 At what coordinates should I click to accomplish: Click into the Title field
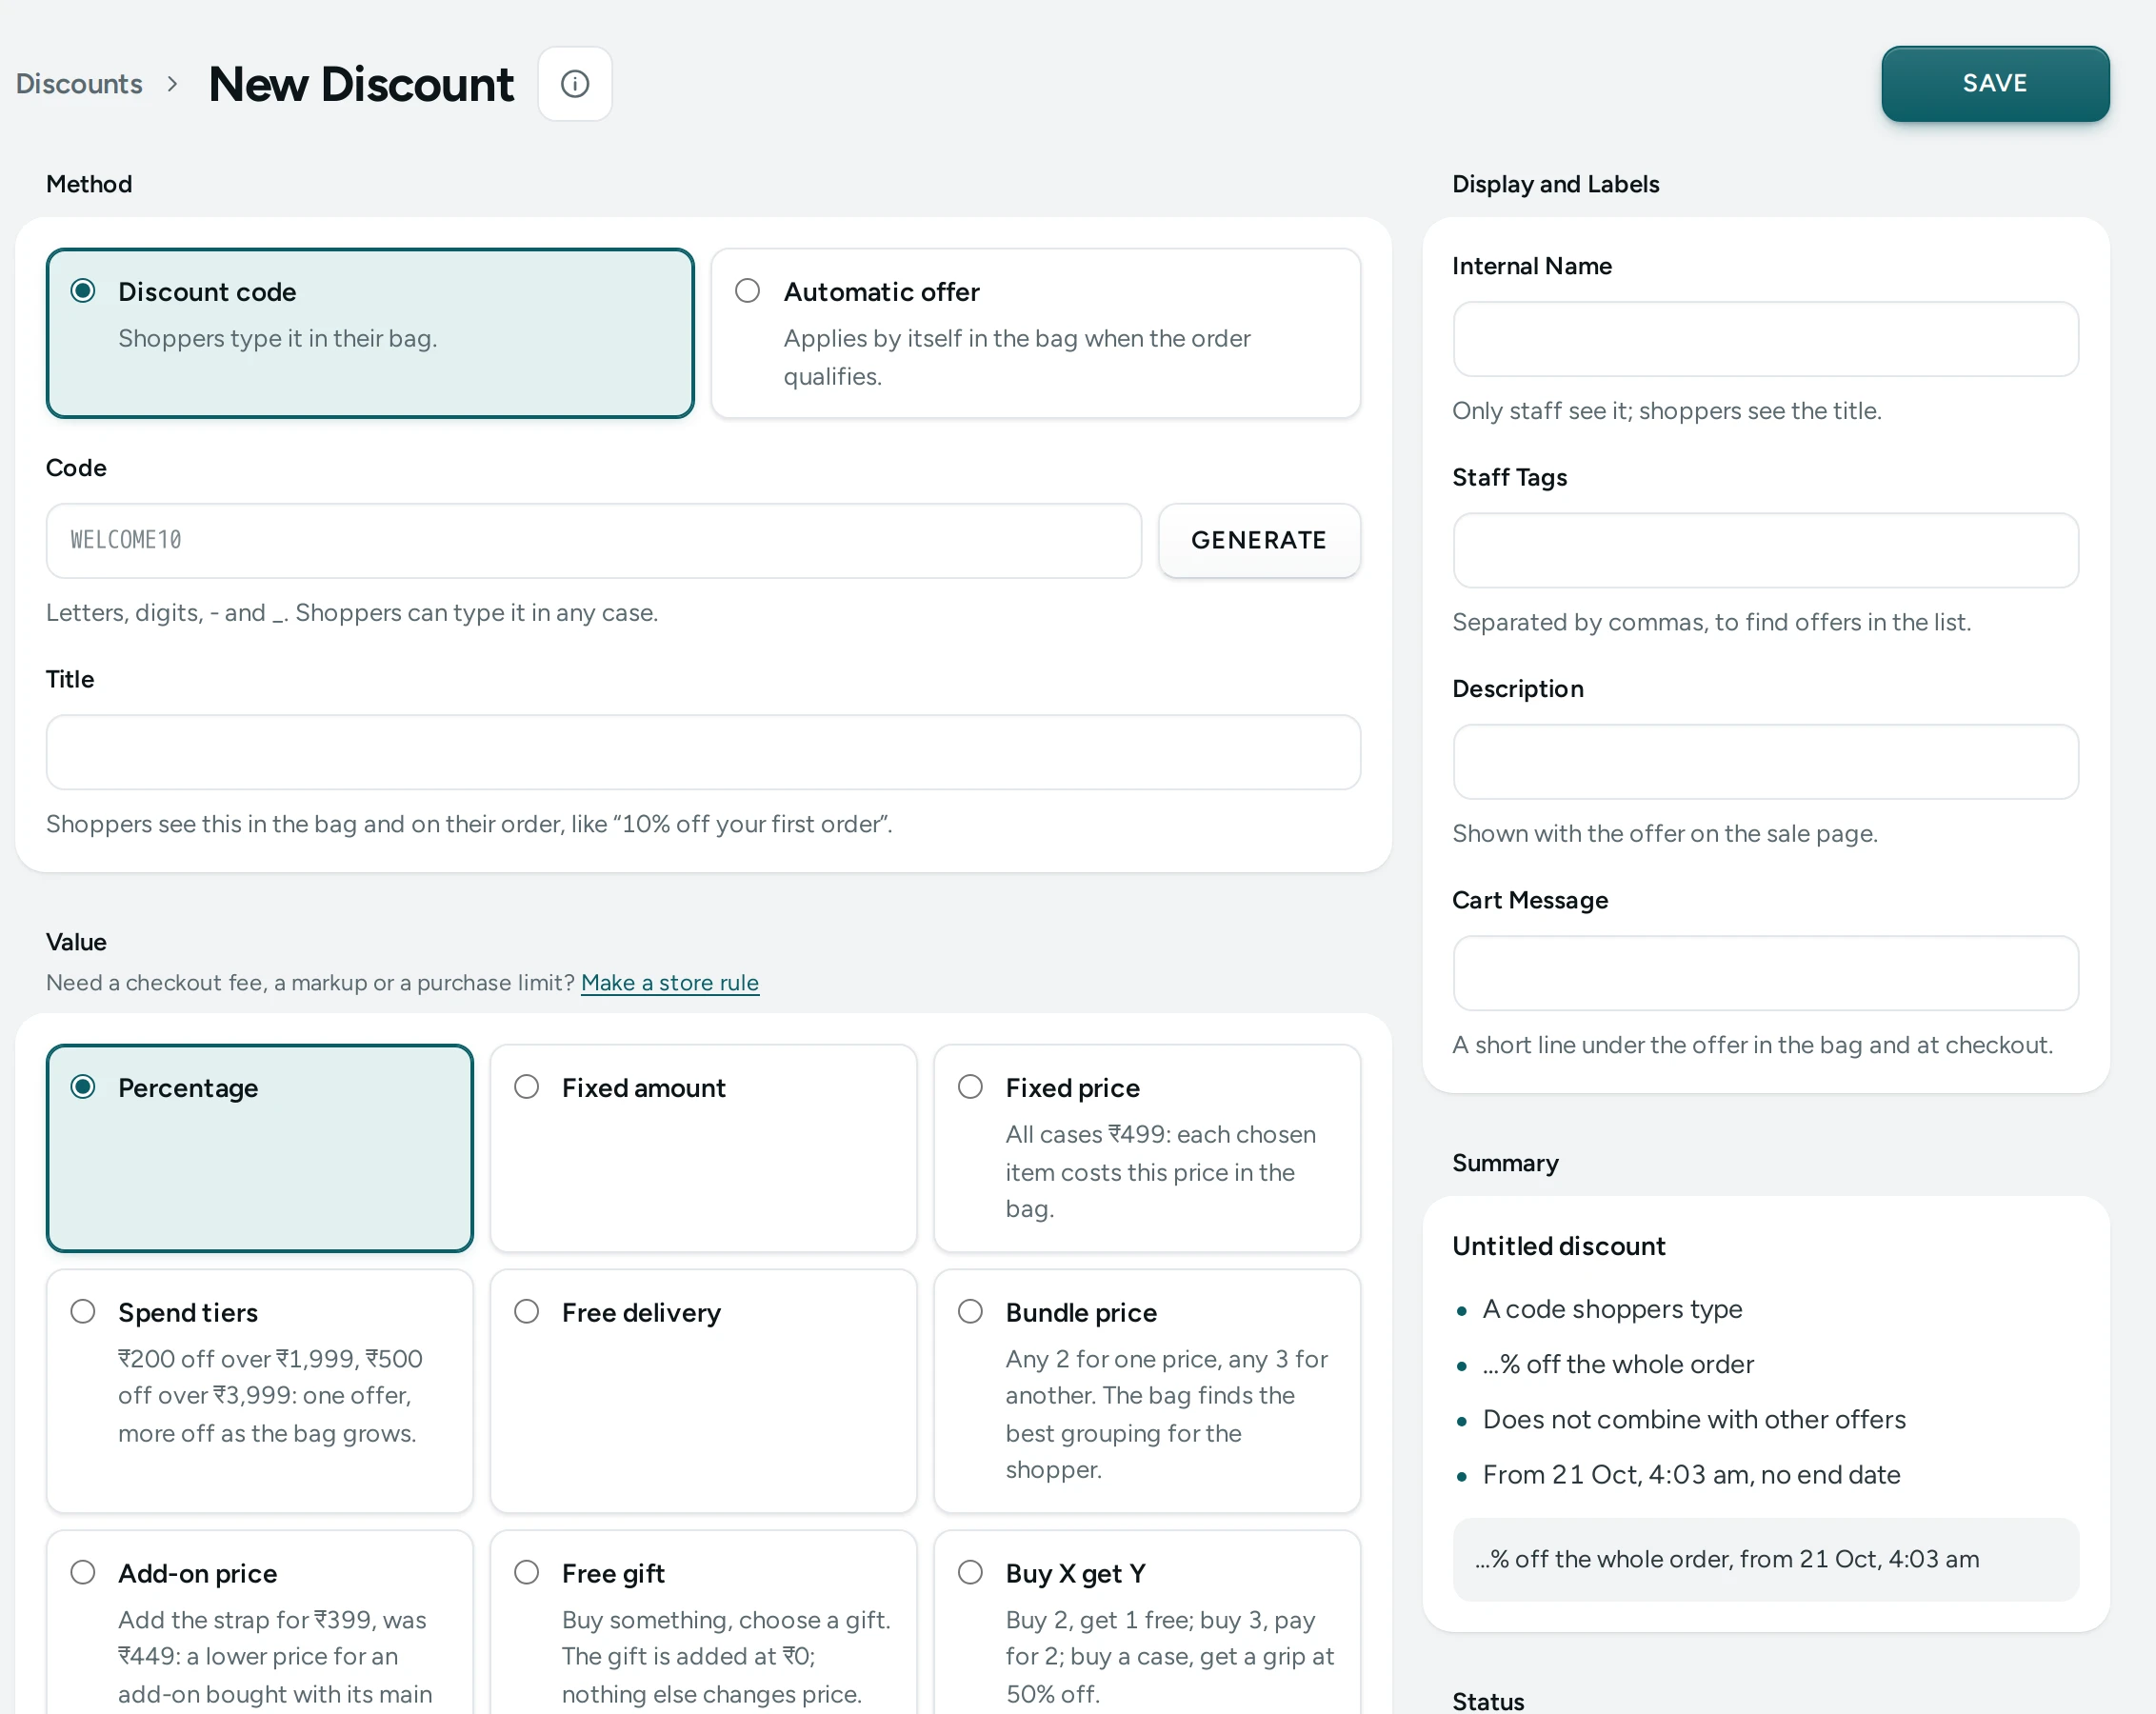point(703,752)
